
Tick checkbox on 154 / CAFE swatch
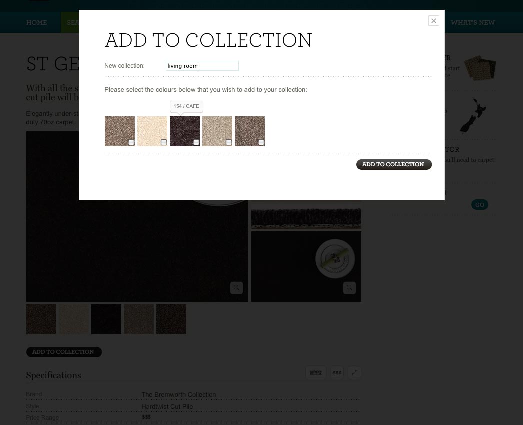click(196, 142)
